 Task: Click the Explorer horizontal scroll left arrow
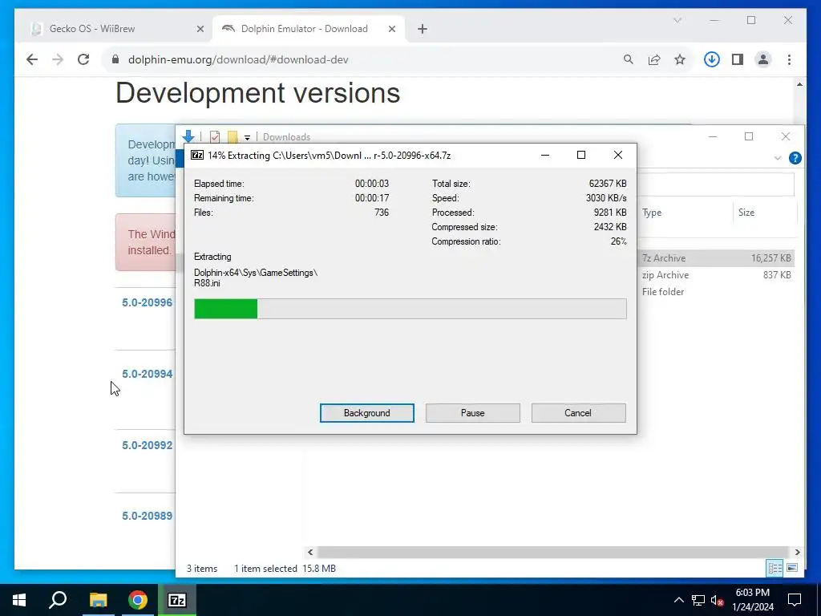pyautogui.click(x=310, y=552)
